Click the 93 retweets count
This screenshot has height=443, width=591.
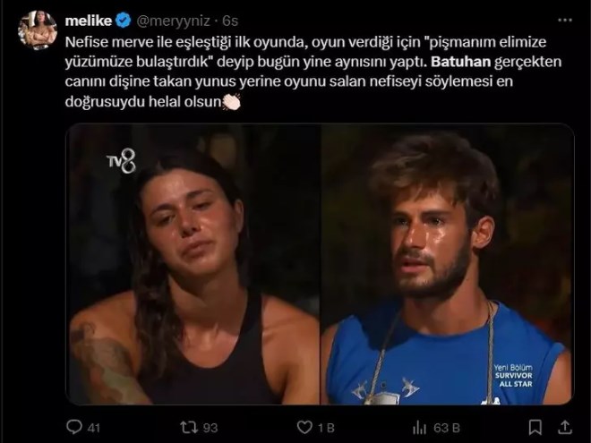tap(210, 428)
